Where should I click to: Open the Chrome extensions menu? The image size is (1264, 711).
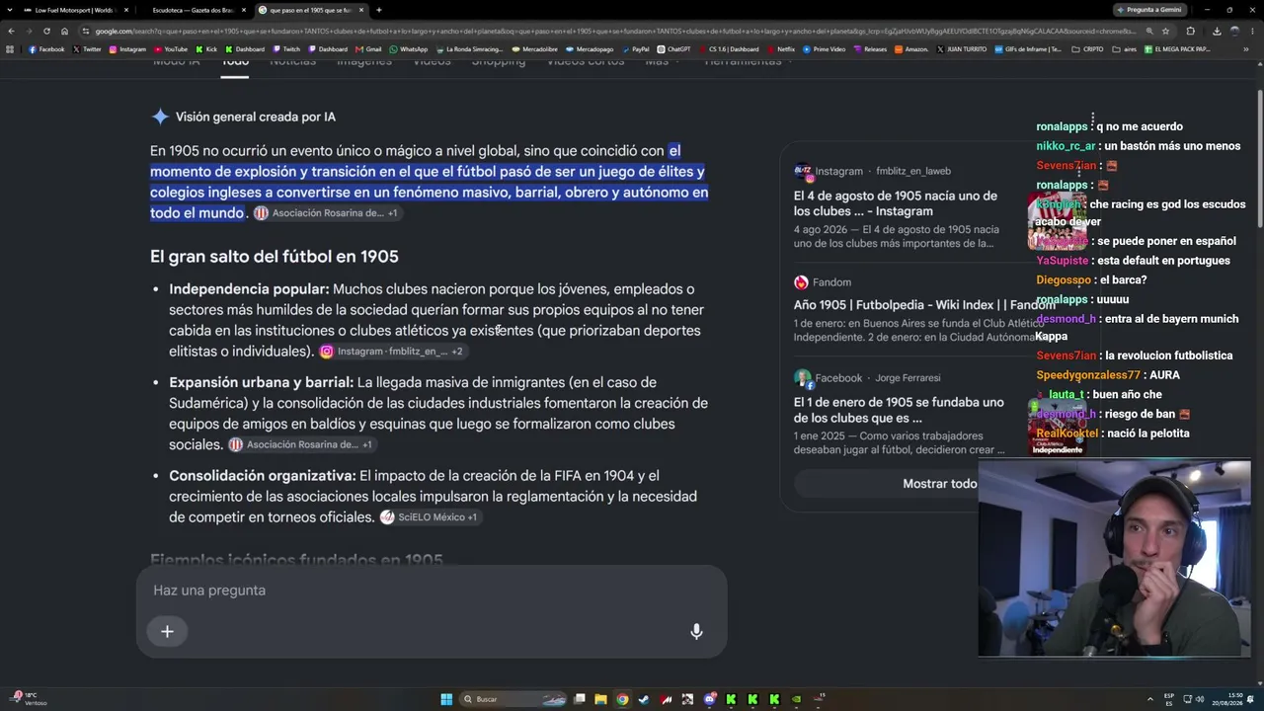tap(1190, 31)
